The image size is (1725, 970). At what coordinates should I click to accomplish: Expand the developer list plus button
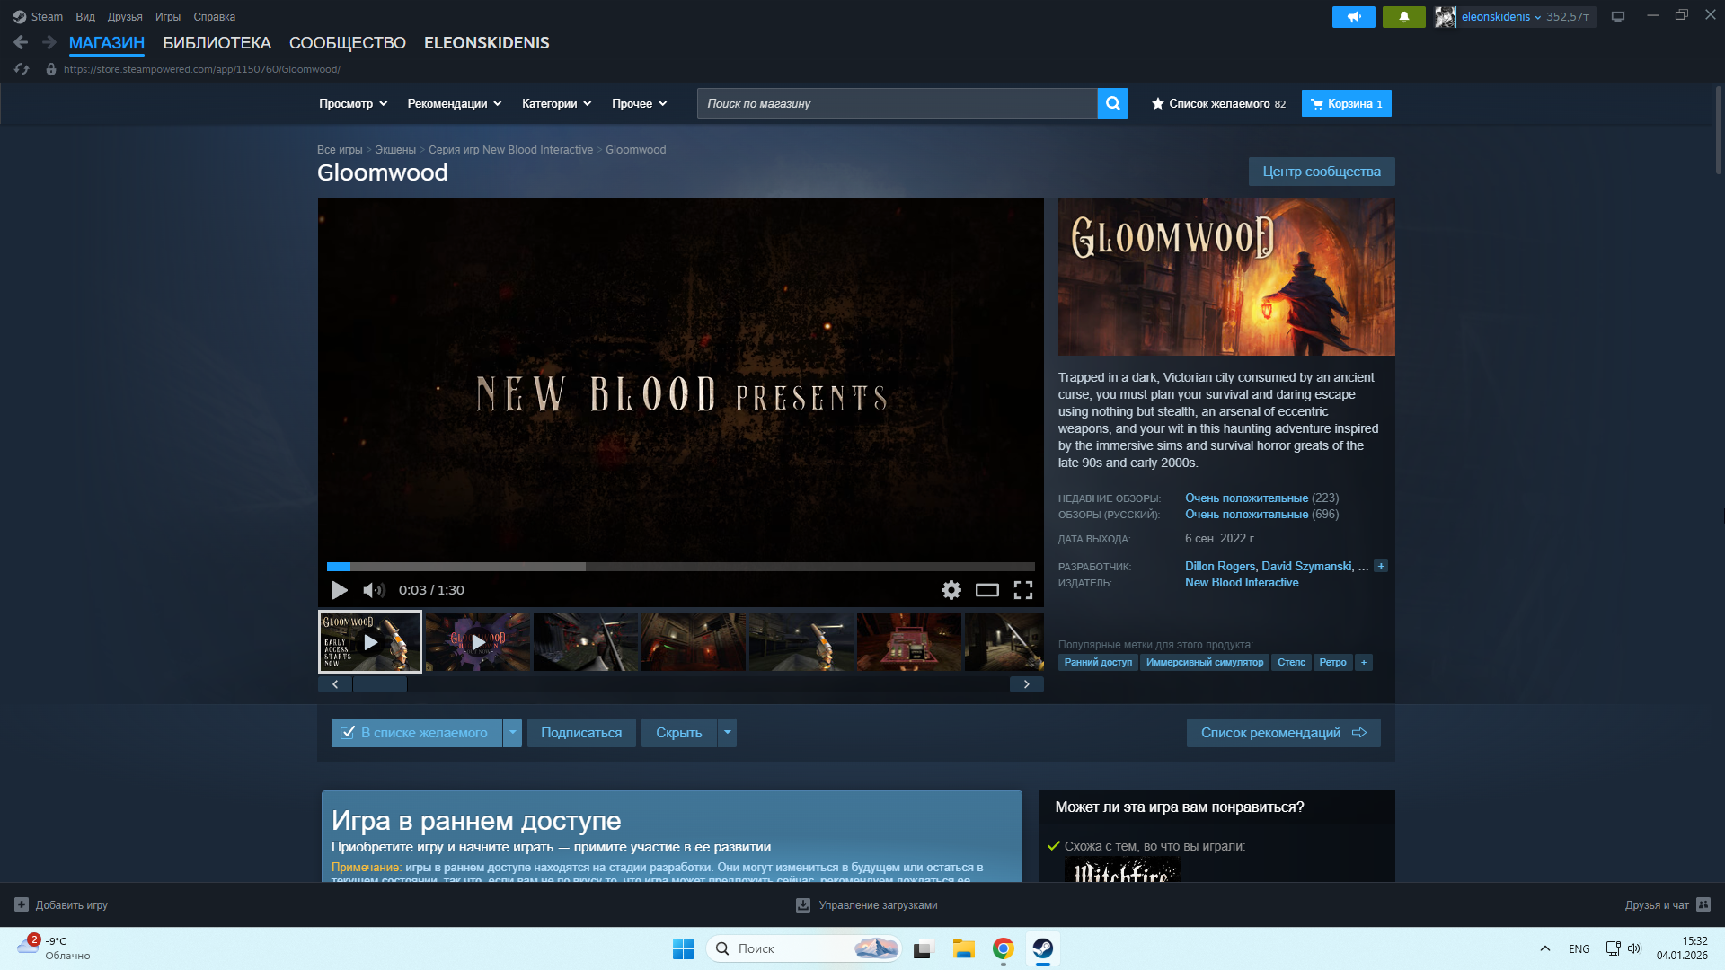1381,566
